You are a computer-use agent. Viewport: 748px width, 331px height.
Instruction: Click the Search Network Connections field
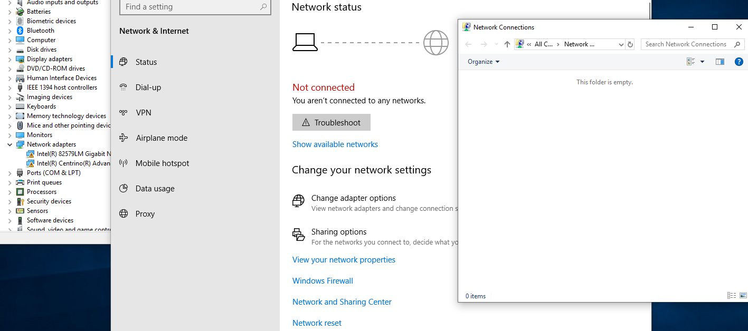click(692, 44)
